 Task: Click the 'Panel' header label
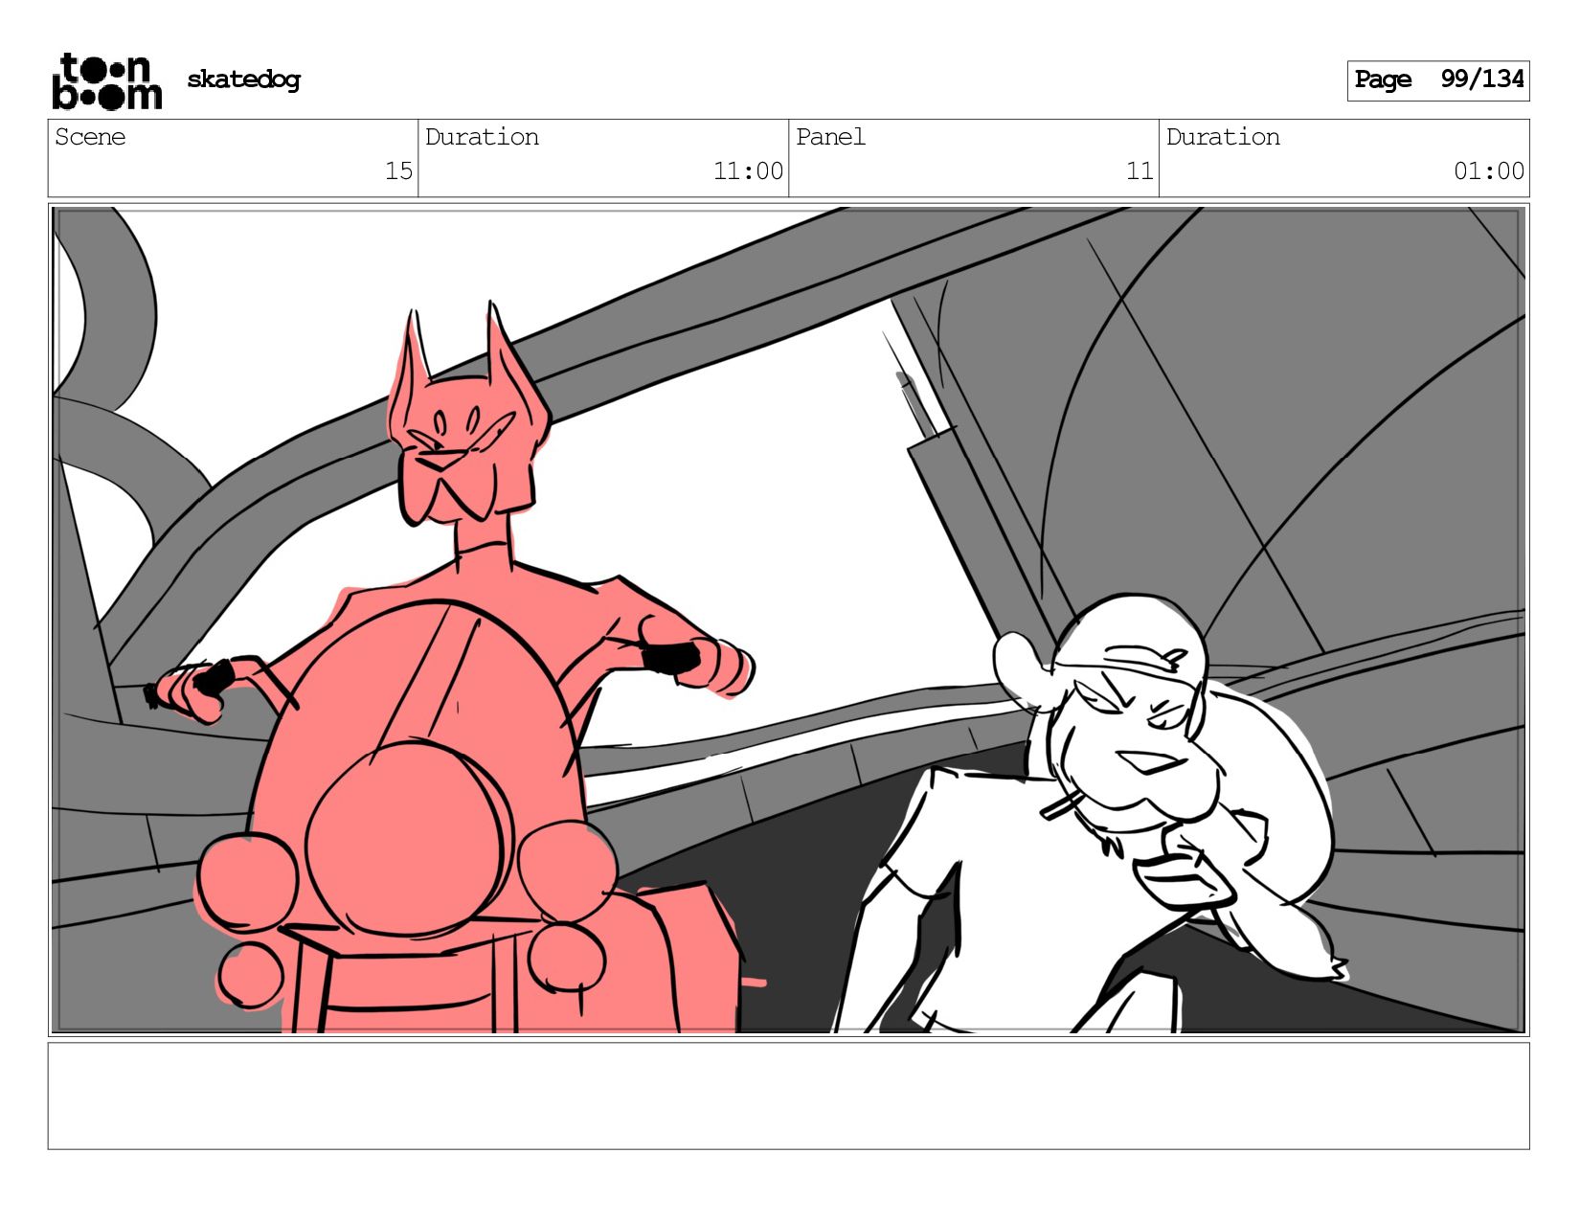click(830, 137)
